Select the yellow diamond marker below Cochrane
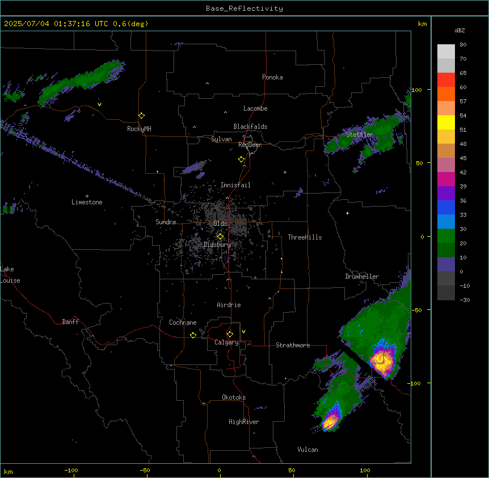This screenshot has width=489, height=478. [193, 335]
